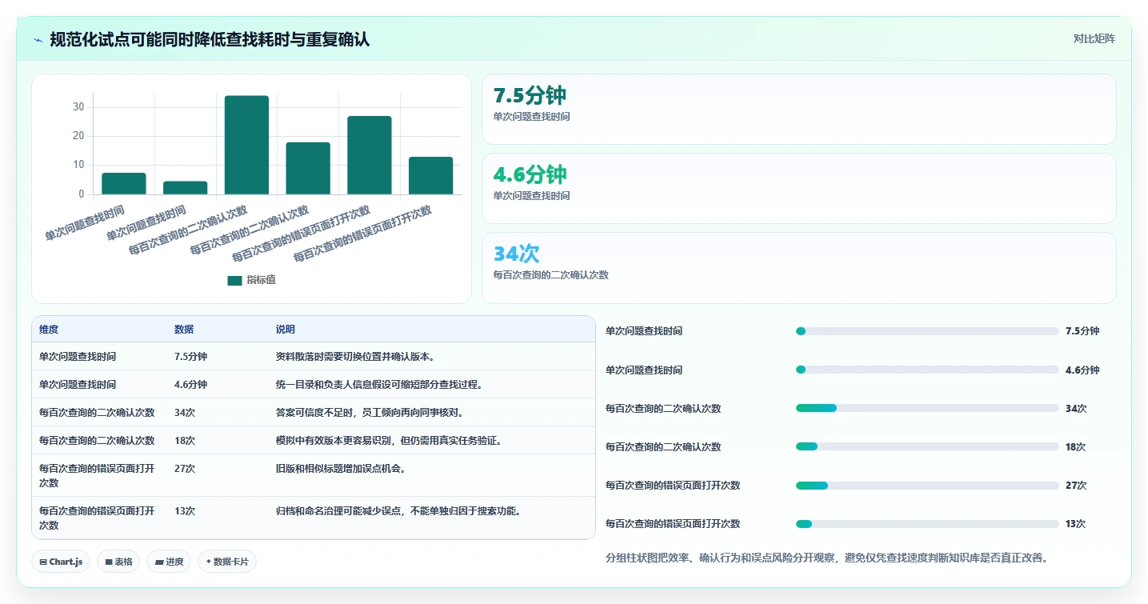Viewport: 1148px width, 604px height.
Task: Click the progress bar for 7.5分钟
Action: 927,331
